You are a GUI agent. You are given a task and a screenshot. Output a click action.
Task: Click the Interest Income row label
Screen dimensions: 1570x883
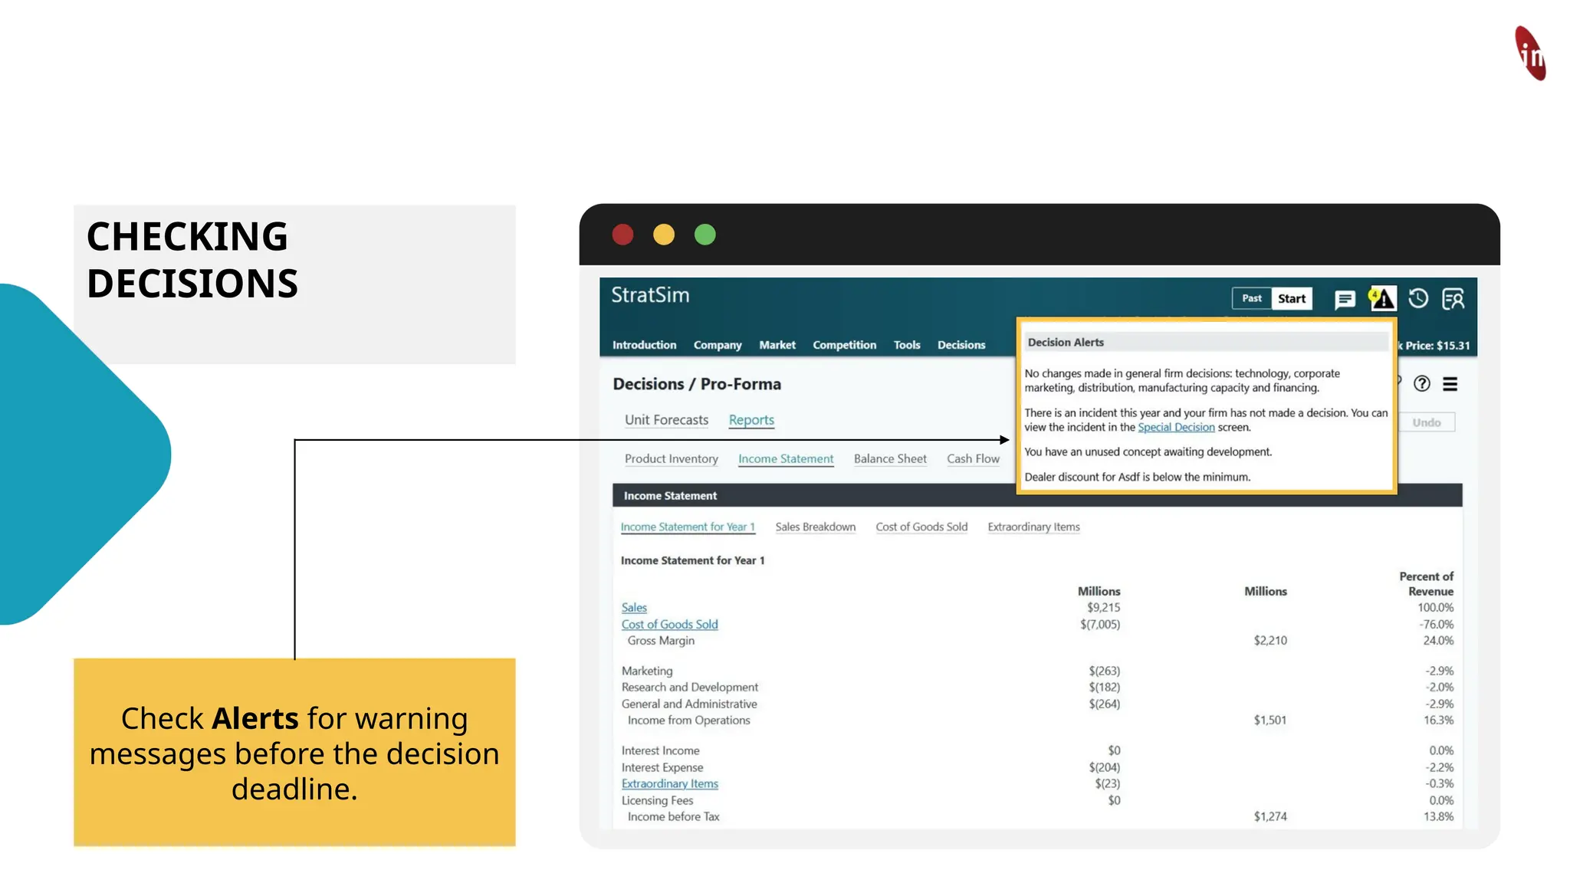pyautogui.click(x=660, y=750)
